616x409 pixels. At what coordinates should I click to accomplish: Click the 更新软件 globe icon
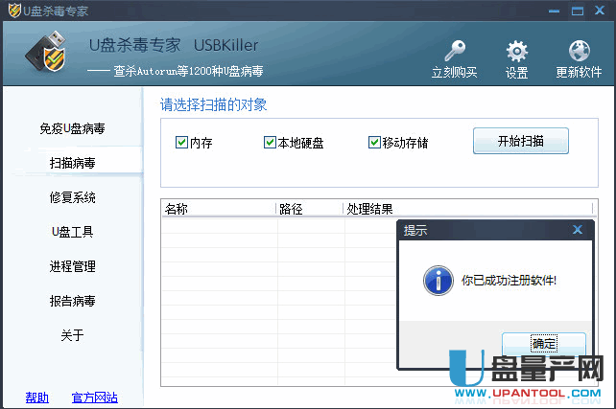pos(579,52)
